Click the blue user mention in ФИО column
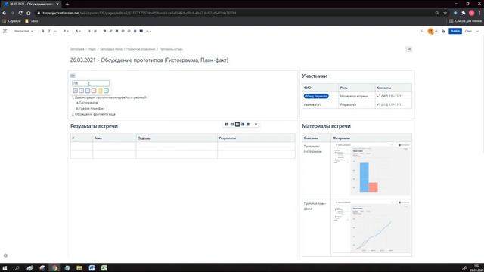The width and height of the screenshot is (484, 272). point(316,96)
